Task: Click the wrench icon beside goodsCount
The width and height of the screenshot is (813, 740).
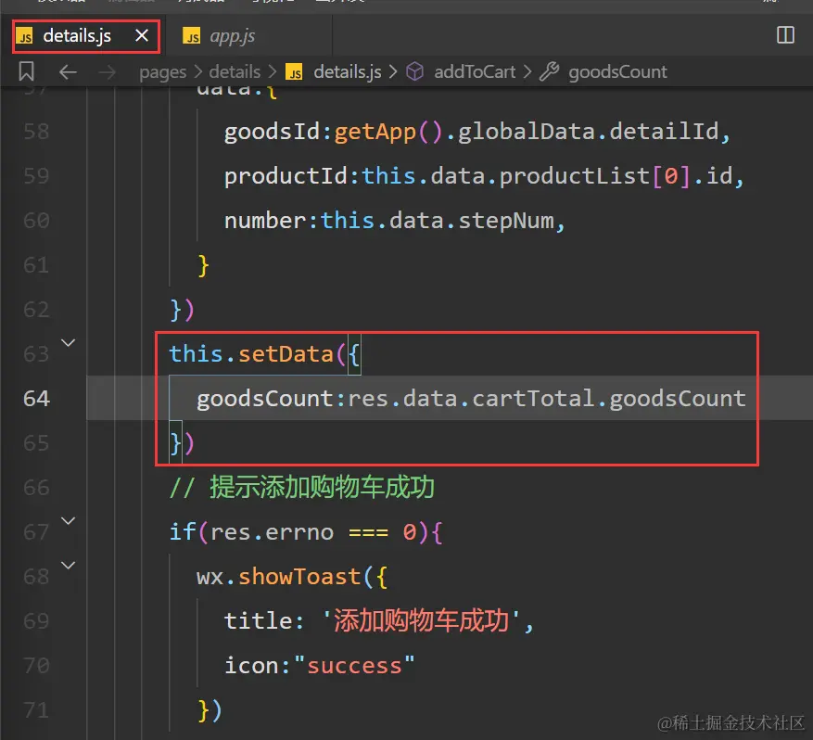Action: (x=549, y=71)
